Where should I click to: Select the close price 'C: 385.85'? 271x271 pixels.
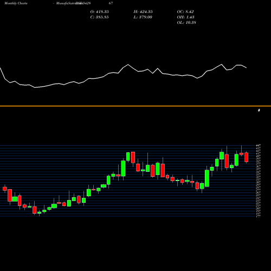click(100, 17)
